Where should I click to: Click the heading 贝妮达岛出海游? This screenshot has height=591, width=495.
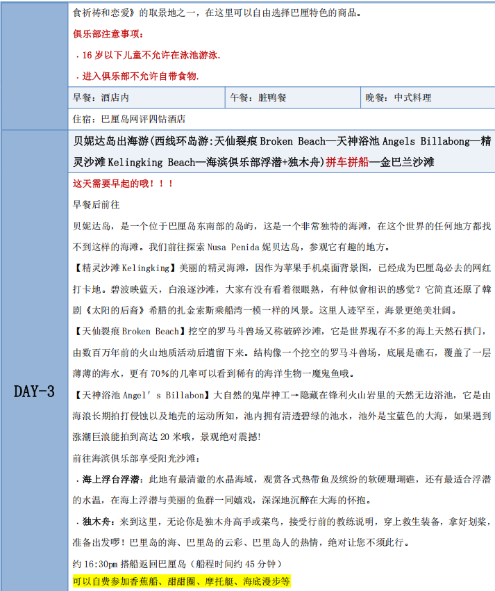point(111,141)
